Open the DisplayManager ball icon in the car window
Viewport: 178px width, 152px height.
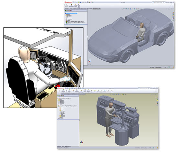pos(71,11)
